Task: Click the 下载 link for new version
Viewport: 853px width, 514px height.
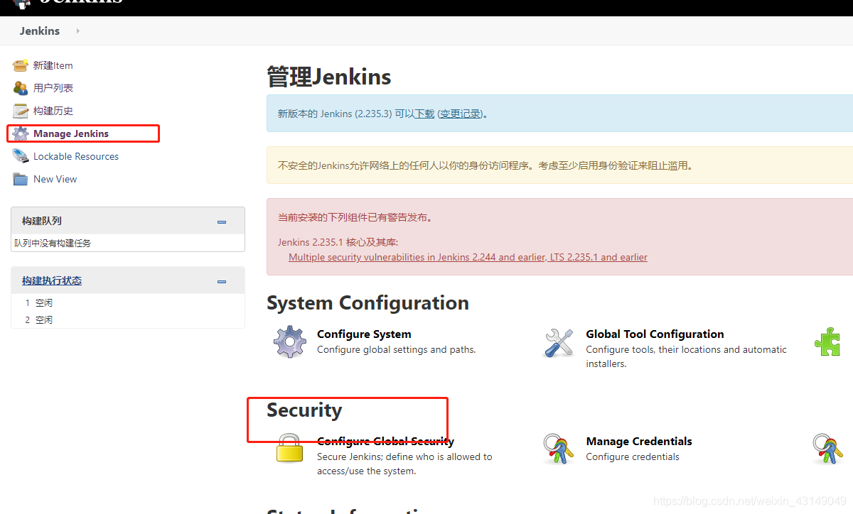Action: point(424,114)
